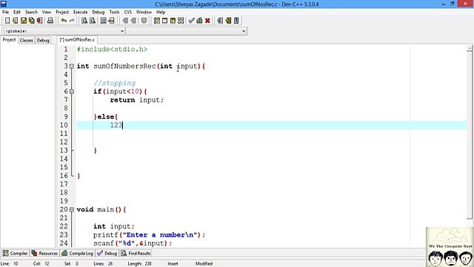Collapse the sumOfNumbersRec function fold at line 3
This screenshot has width=474, height=267.
pyautogui.click(x=72, y=66)
